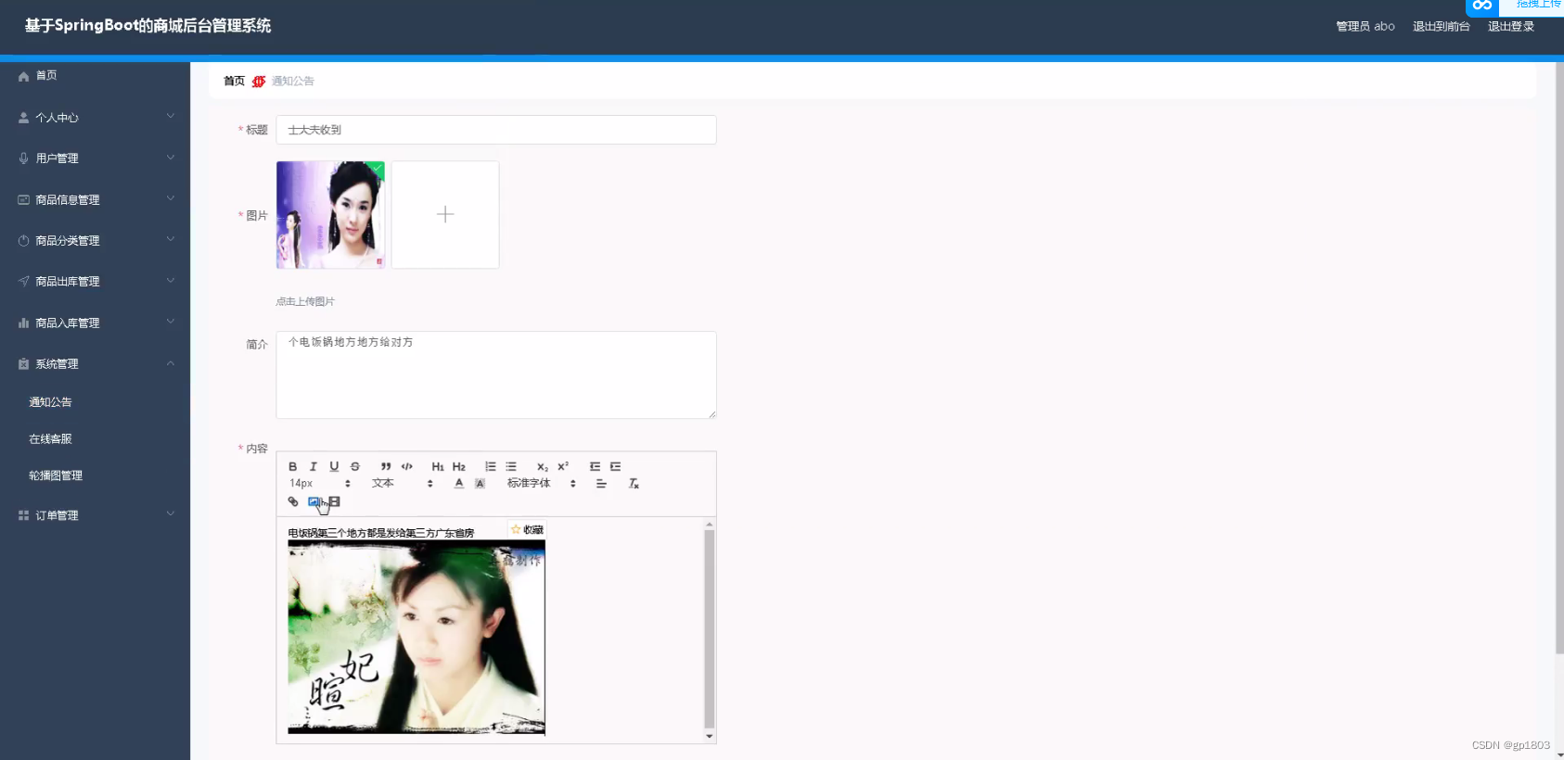Collapse the 系统管理 sidebar menu
This screenshot has height=760, width=1564.
[x=95, y=364]
